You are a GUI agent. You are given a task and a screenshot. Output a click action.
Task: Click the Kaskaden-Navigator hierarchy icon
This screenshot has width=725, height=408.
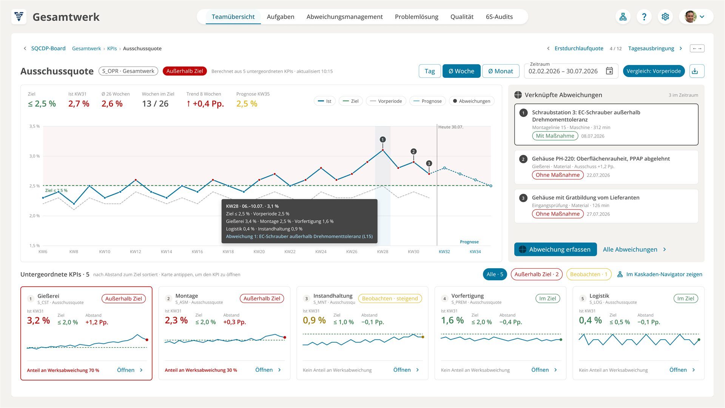pyautogui.click(x=620, y=274)
